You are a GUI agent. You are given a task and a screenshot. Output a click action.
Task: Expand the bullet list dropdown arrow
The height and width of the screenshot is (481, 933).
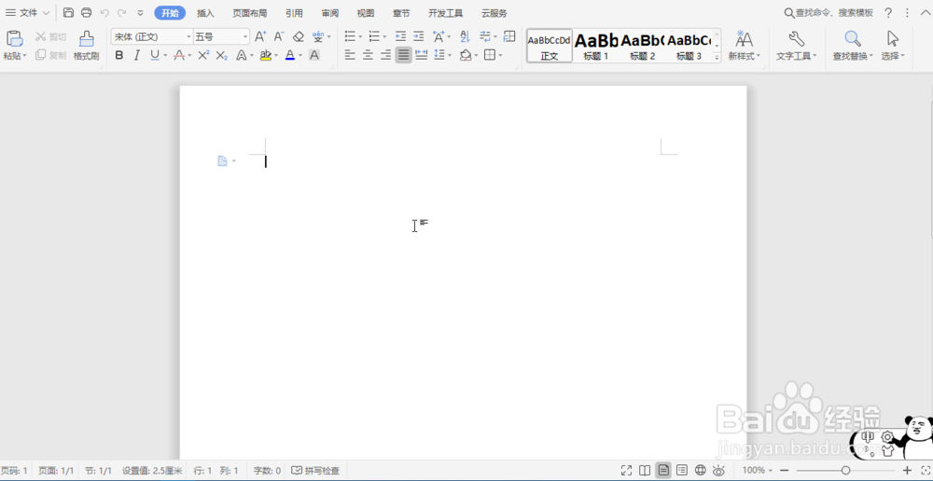click(x=360, y=37)
